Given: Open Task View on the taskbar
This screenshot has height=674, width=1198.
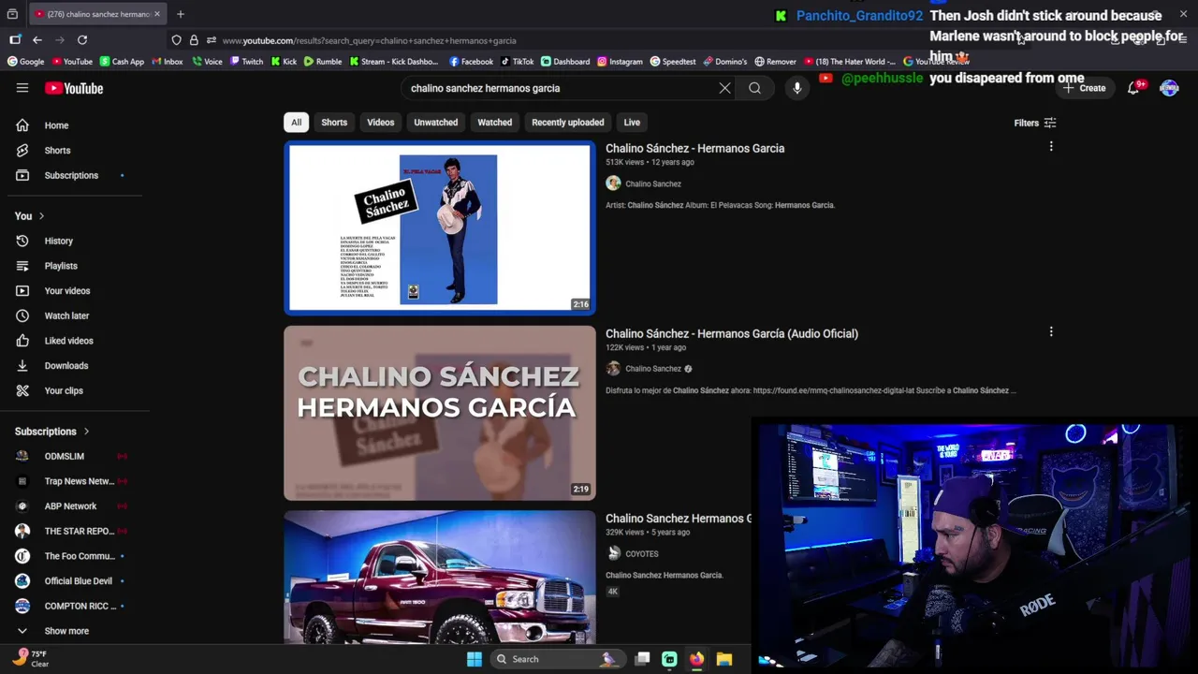Looking at the screenshot, I should coord(642,659).
